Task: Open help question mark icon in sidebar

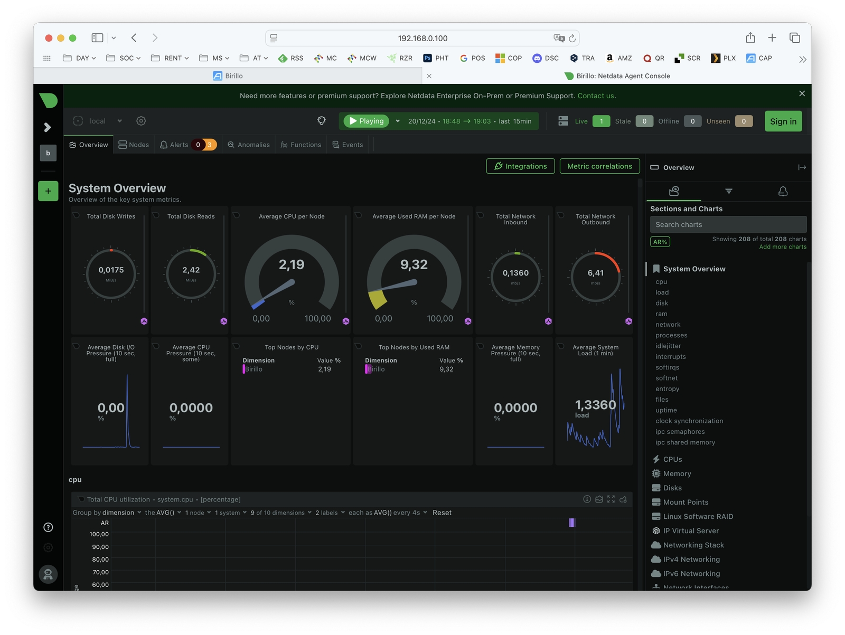Action: [48, 527]
